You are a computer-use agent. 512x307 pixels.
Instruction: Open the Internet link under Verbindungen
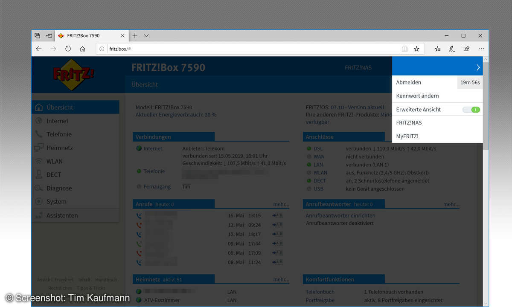153,148
